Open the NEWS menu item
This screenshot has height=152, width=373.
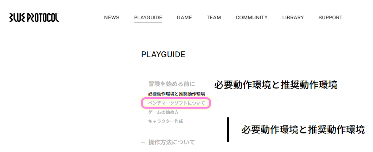(x=112, y=17)
